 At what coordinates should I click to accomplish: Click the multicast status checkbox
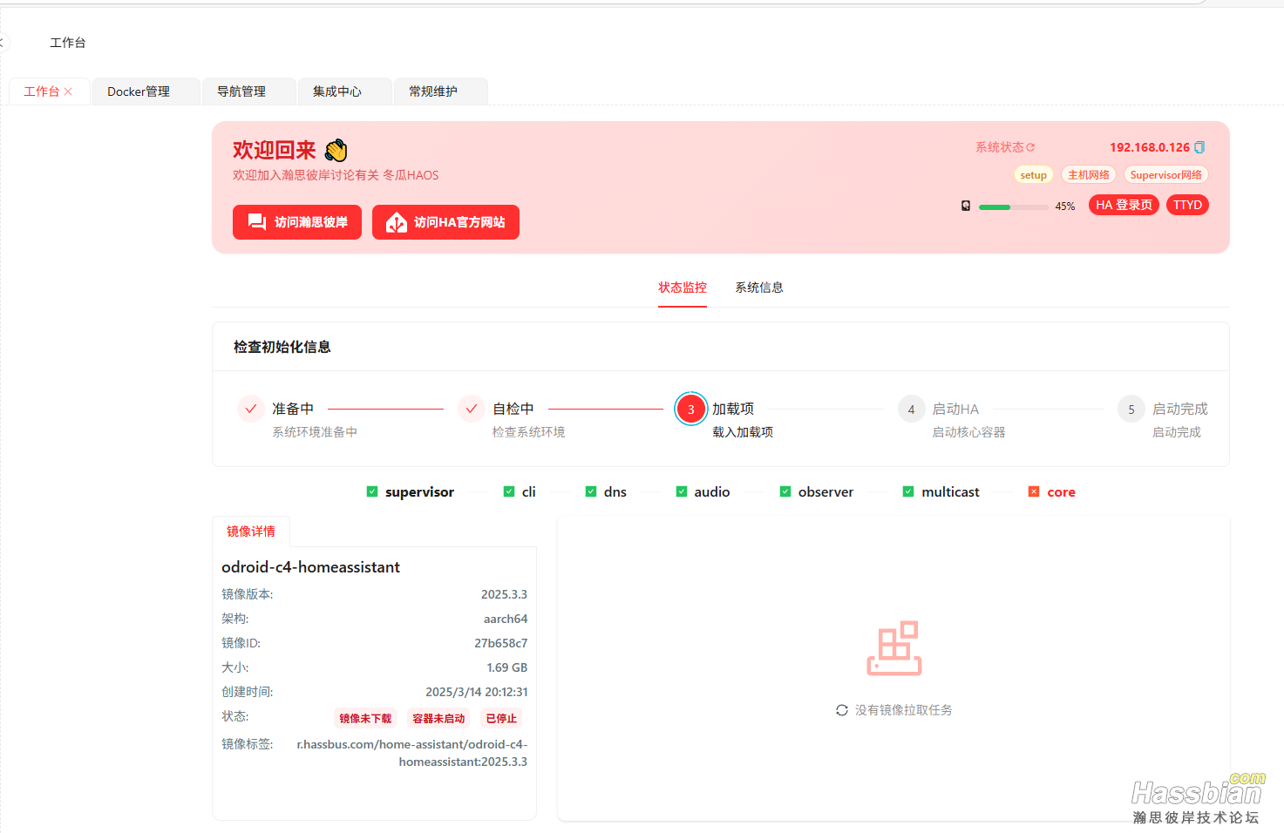[x=908, y=491]
